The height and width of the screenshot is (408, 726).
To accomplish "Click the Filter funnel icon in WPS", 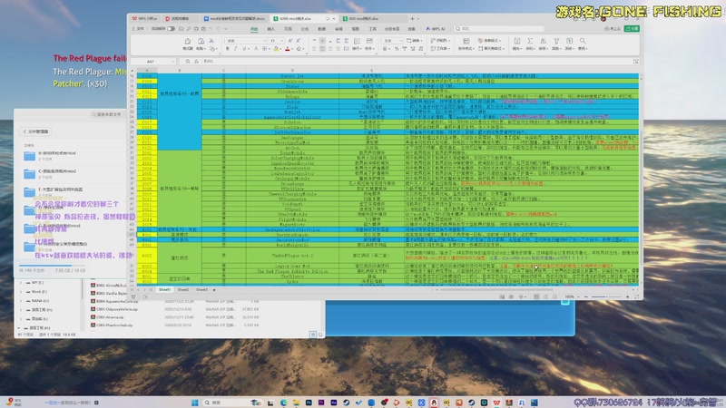I will click(556, 41).
